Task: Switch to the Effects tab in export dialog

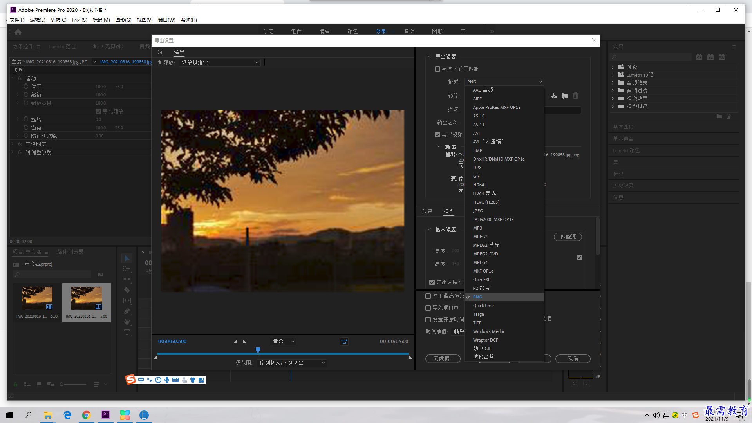Action: tap(427, 211)
